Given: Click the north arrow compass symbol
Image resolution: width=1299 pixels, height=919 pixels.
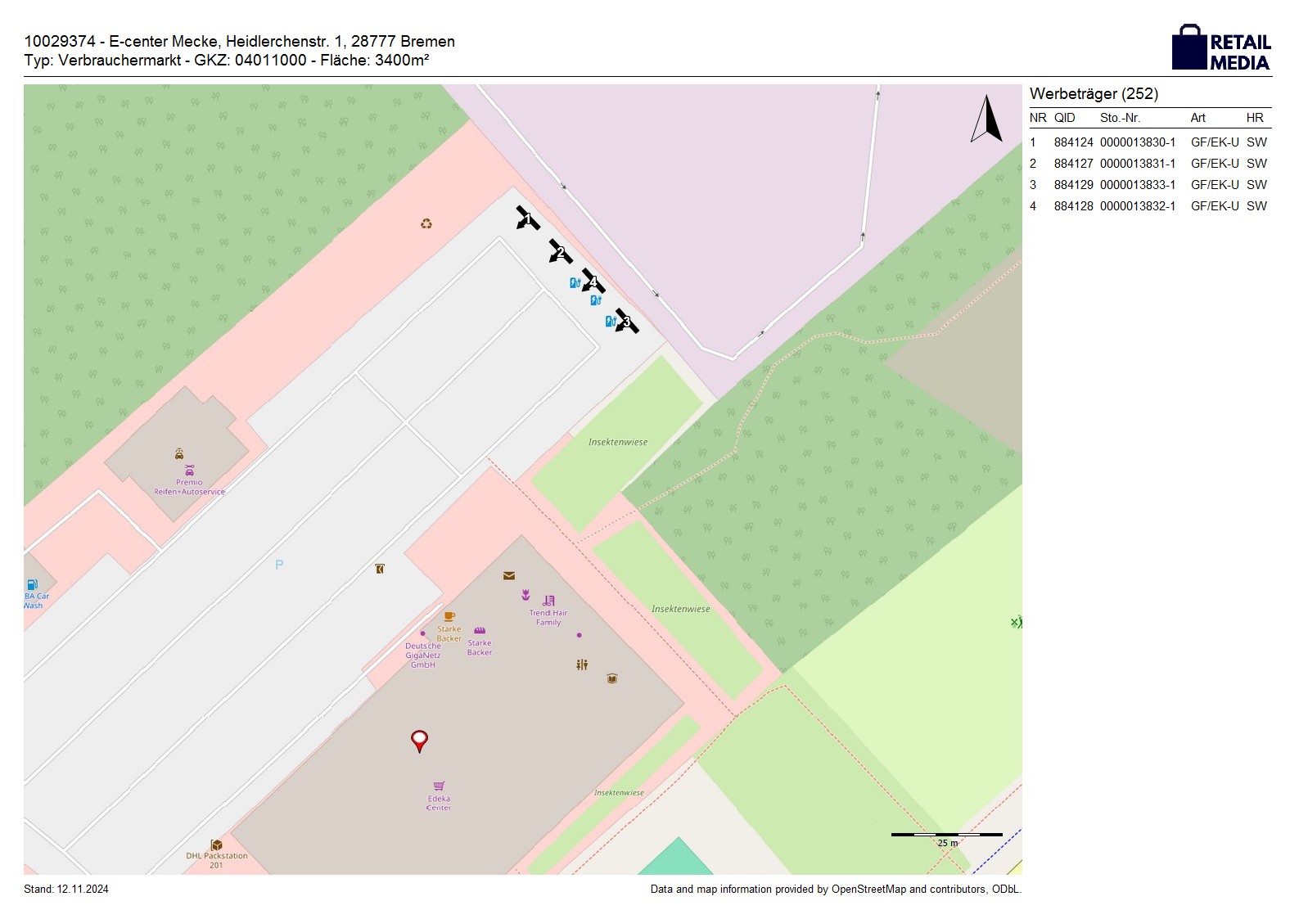Looking at the screenshot, I should pos(986,119).
